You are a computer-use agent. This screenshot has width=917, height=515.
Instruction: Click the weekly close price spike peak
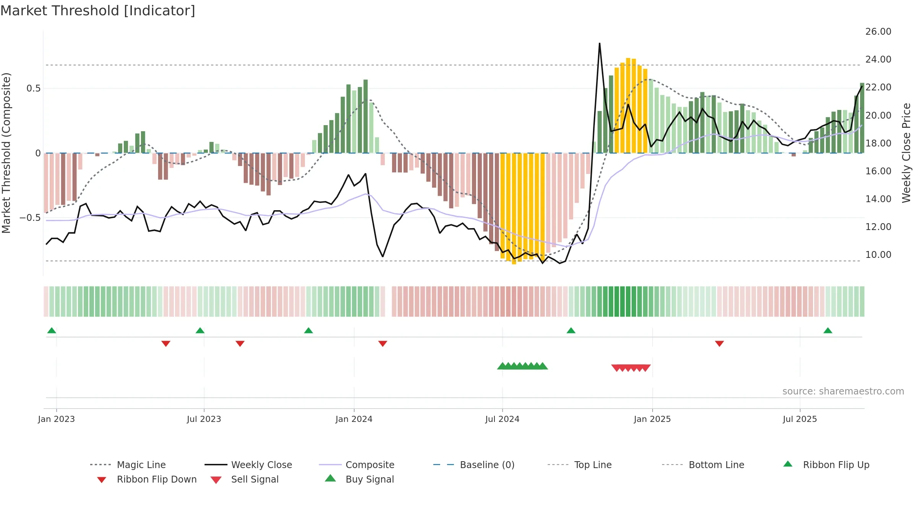point(599,43)
